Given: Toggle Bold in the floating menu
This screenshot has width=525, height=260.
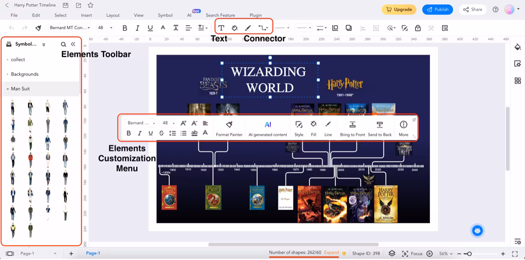Looking at the screenshot, I should 128,133.
